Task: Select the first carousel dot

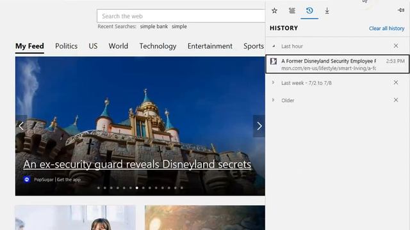Action: coord(99,188)
